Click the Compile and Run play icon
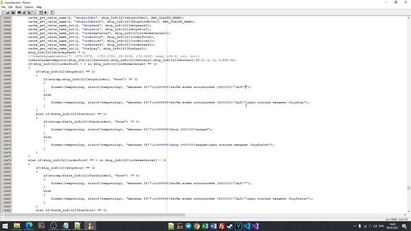Viewport: 411px width, 231px height. click(46, 12)
